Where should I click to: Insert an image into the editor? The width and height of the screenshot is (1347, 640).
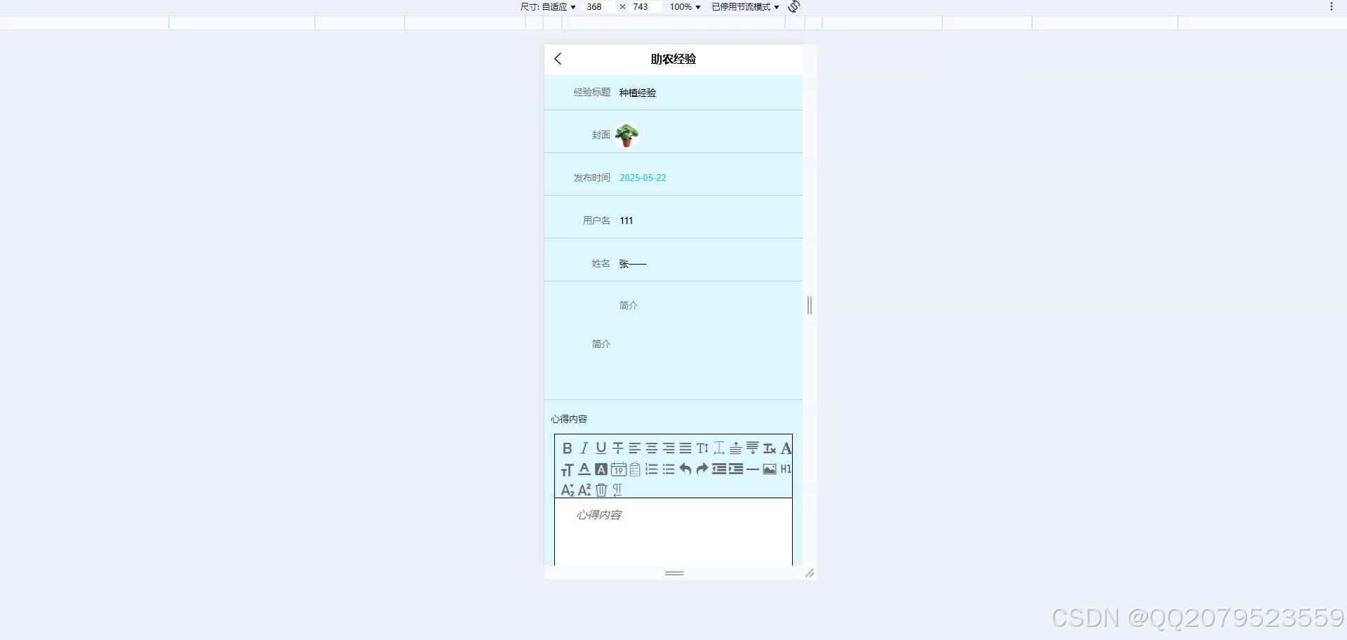coord(770,469)
